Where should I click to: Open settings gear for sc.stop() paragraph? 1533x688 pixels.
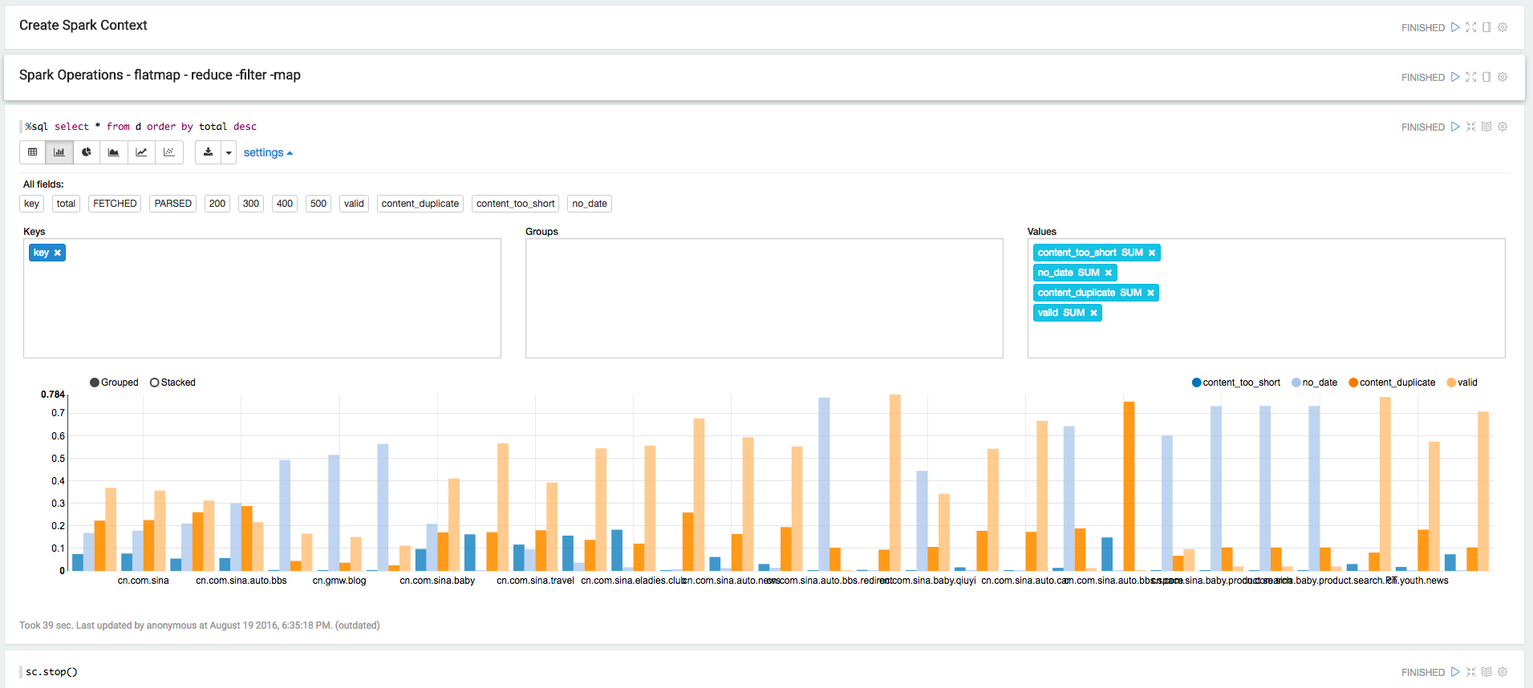pyautogui.click(x=1503, y=672)
